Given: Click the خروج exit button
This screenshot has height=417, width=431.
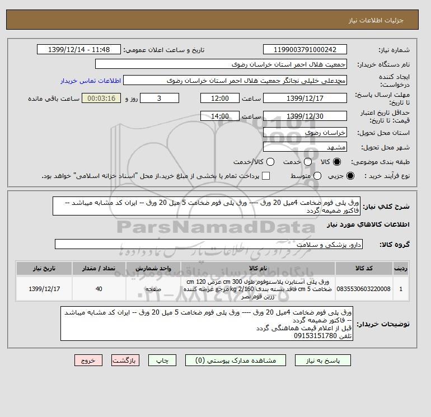Looking at the screenshot, I should coord(88,360).
